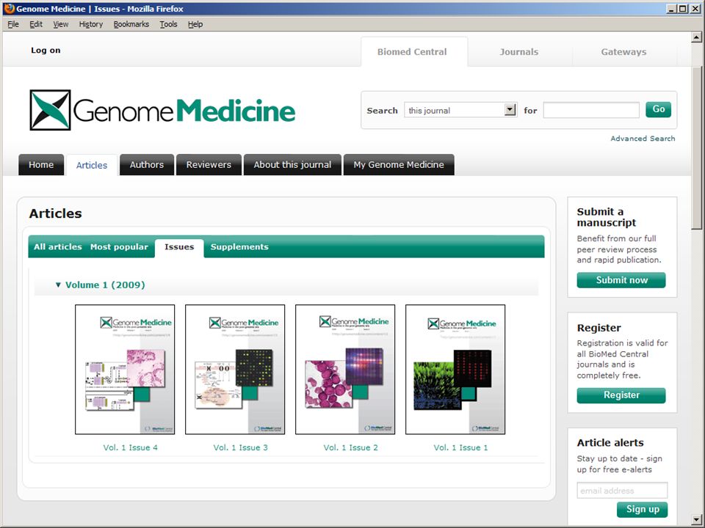
Task: Open the History menu
Action: click(91, 24)
